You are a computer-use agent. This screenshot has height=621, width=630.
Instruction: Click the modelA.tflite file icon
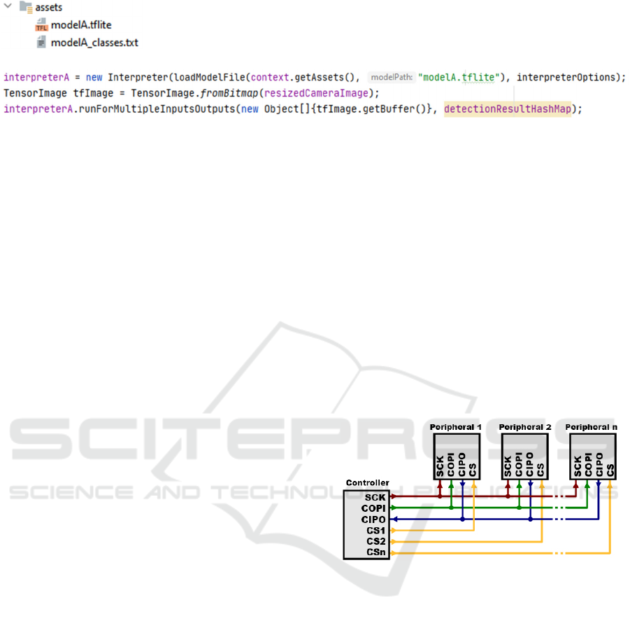tap(41, 25)
